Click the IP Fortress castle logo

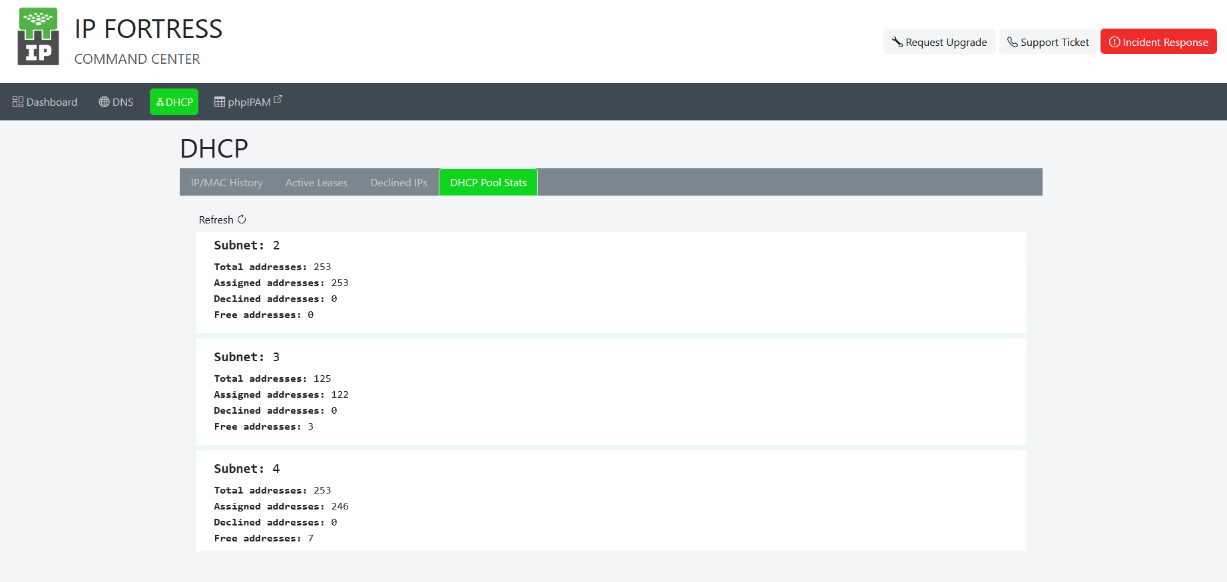tap(38, 37)
